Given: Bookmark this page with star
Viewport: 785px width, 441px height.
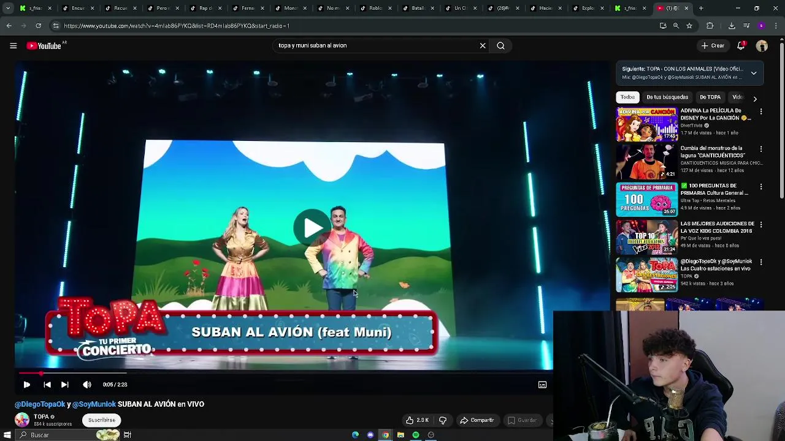Looking at the screenshot, I should [689, 26].
